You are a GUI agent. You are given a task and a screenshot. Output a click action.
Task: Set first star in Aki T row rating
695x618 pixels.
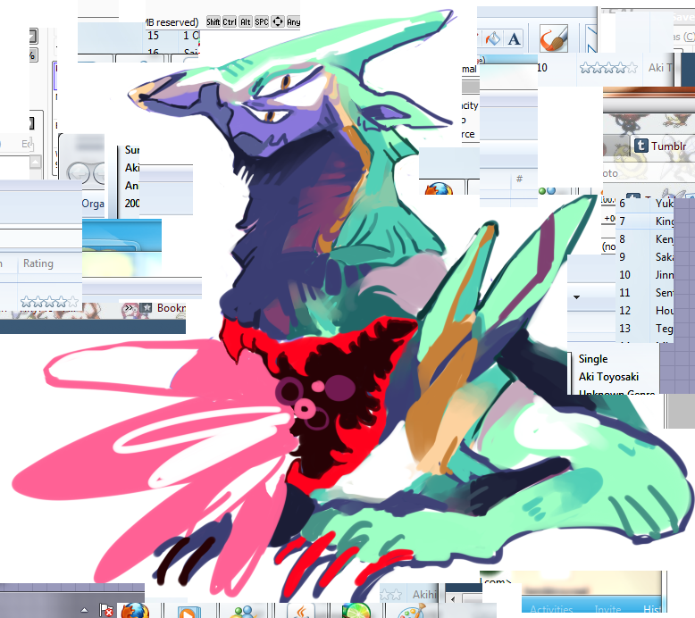(x=585, y=68)
